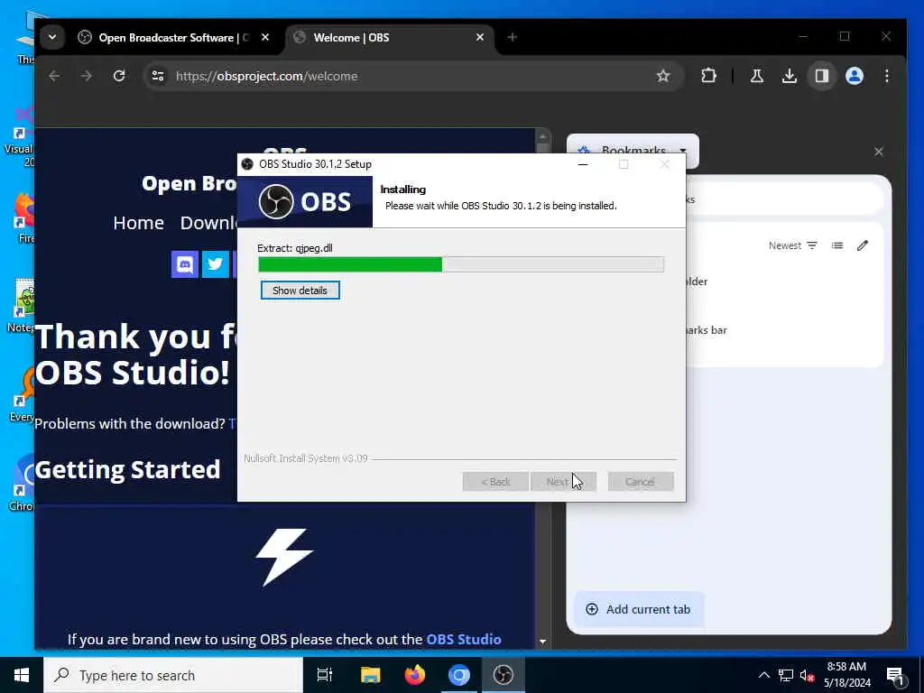Viewport: 924px width, 693px height.
Task: Open the Chrome profile avatar
Action: pos(855,76)
